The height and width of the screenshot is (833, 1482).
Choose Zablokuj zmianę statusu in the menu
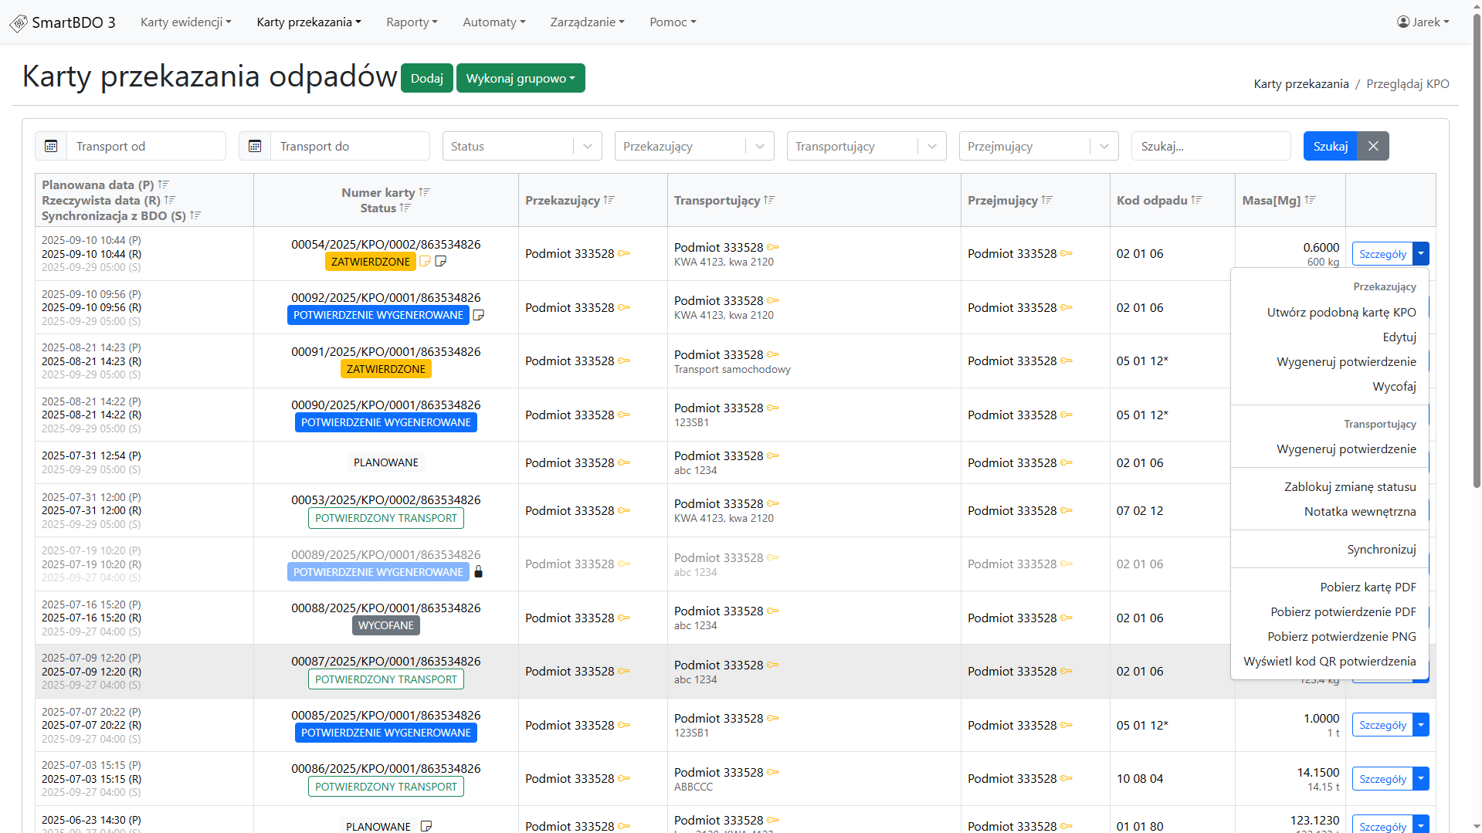click(1350, 486)
